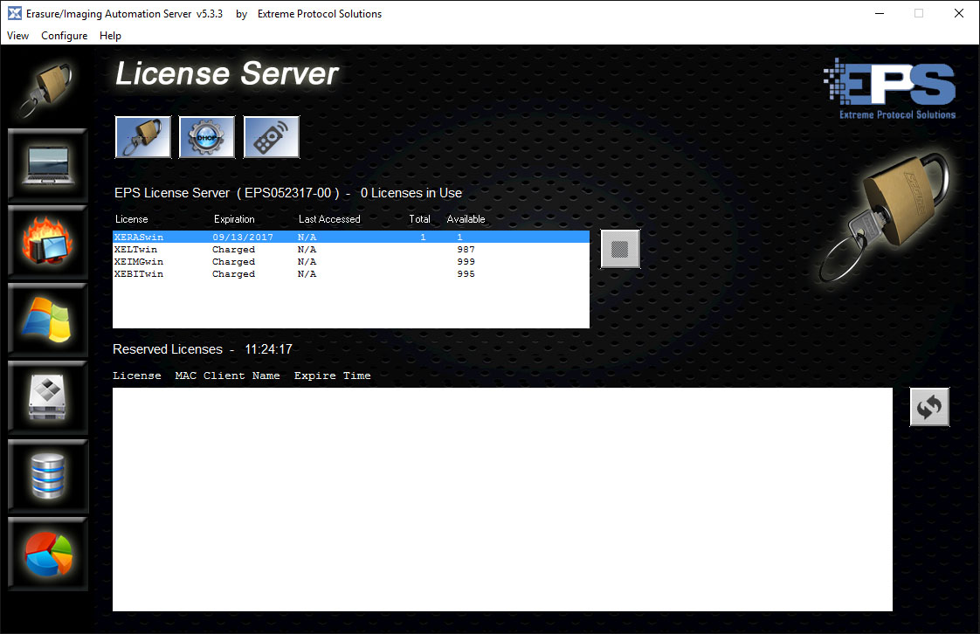
Task: Click the application icon in title bar
Action: click(14, 13)
